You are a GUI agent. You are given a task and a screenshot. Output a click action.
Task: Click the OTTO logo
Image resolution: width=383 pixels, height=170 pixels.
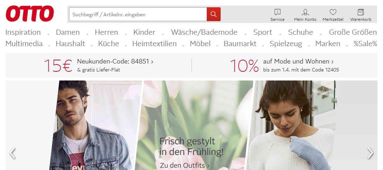tap(30, 14)
